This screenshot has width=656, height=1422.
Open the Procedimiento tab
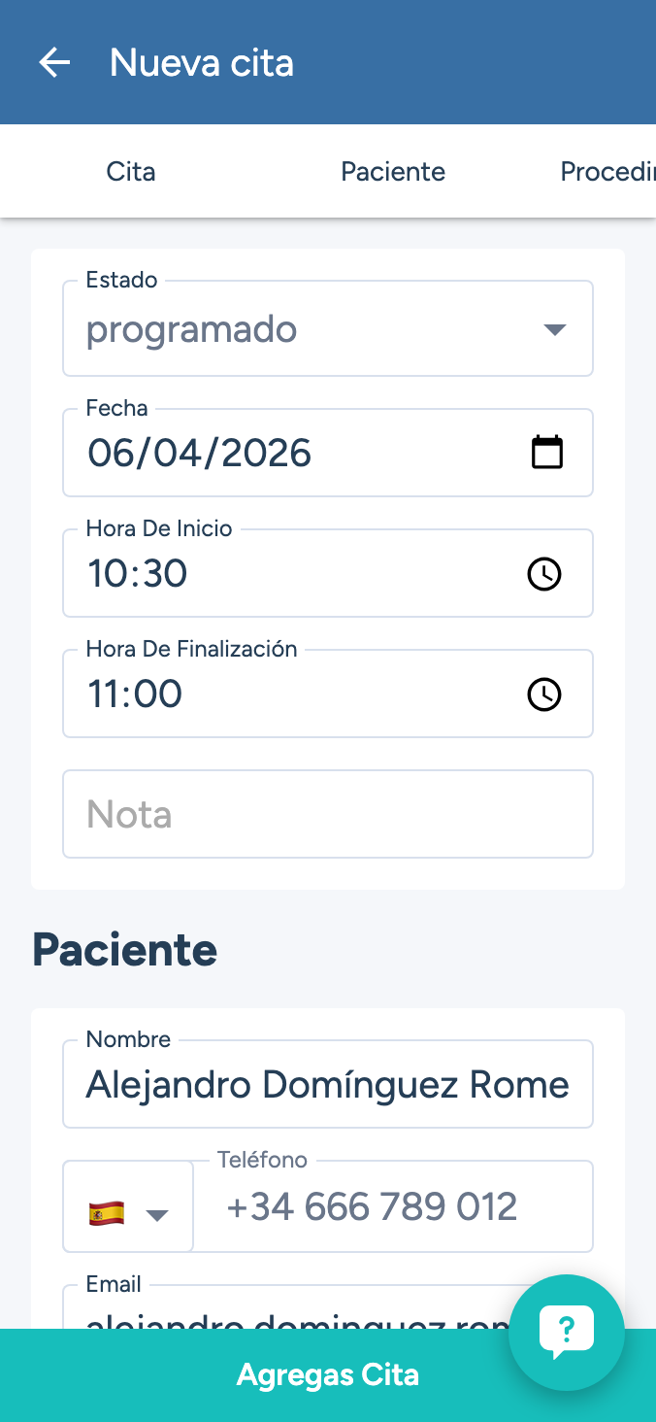(607, 172)
